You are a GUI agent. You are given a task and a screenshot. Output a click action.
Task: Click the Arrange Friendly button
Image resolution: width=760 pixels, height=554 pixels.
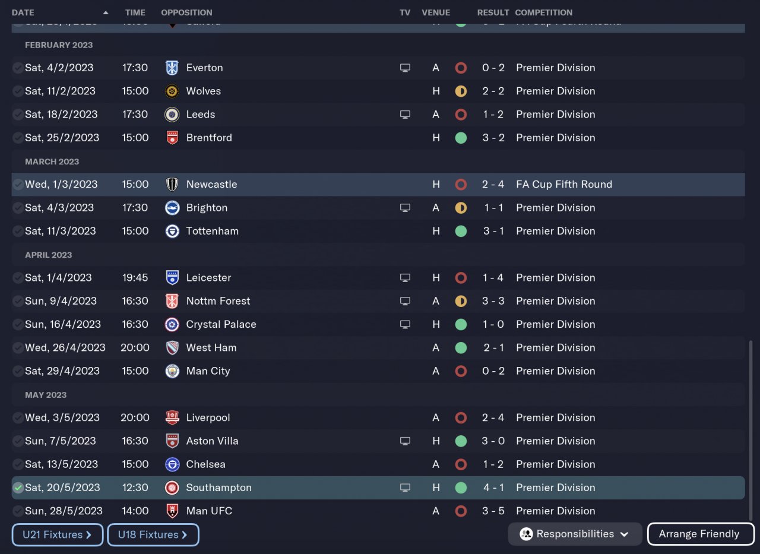[700, 534]
